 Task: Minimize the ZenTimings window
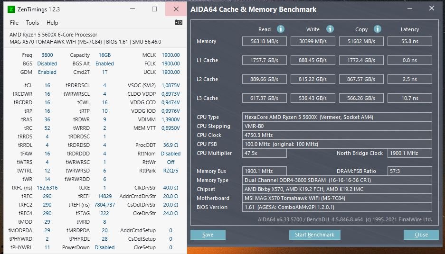[132, 9]
